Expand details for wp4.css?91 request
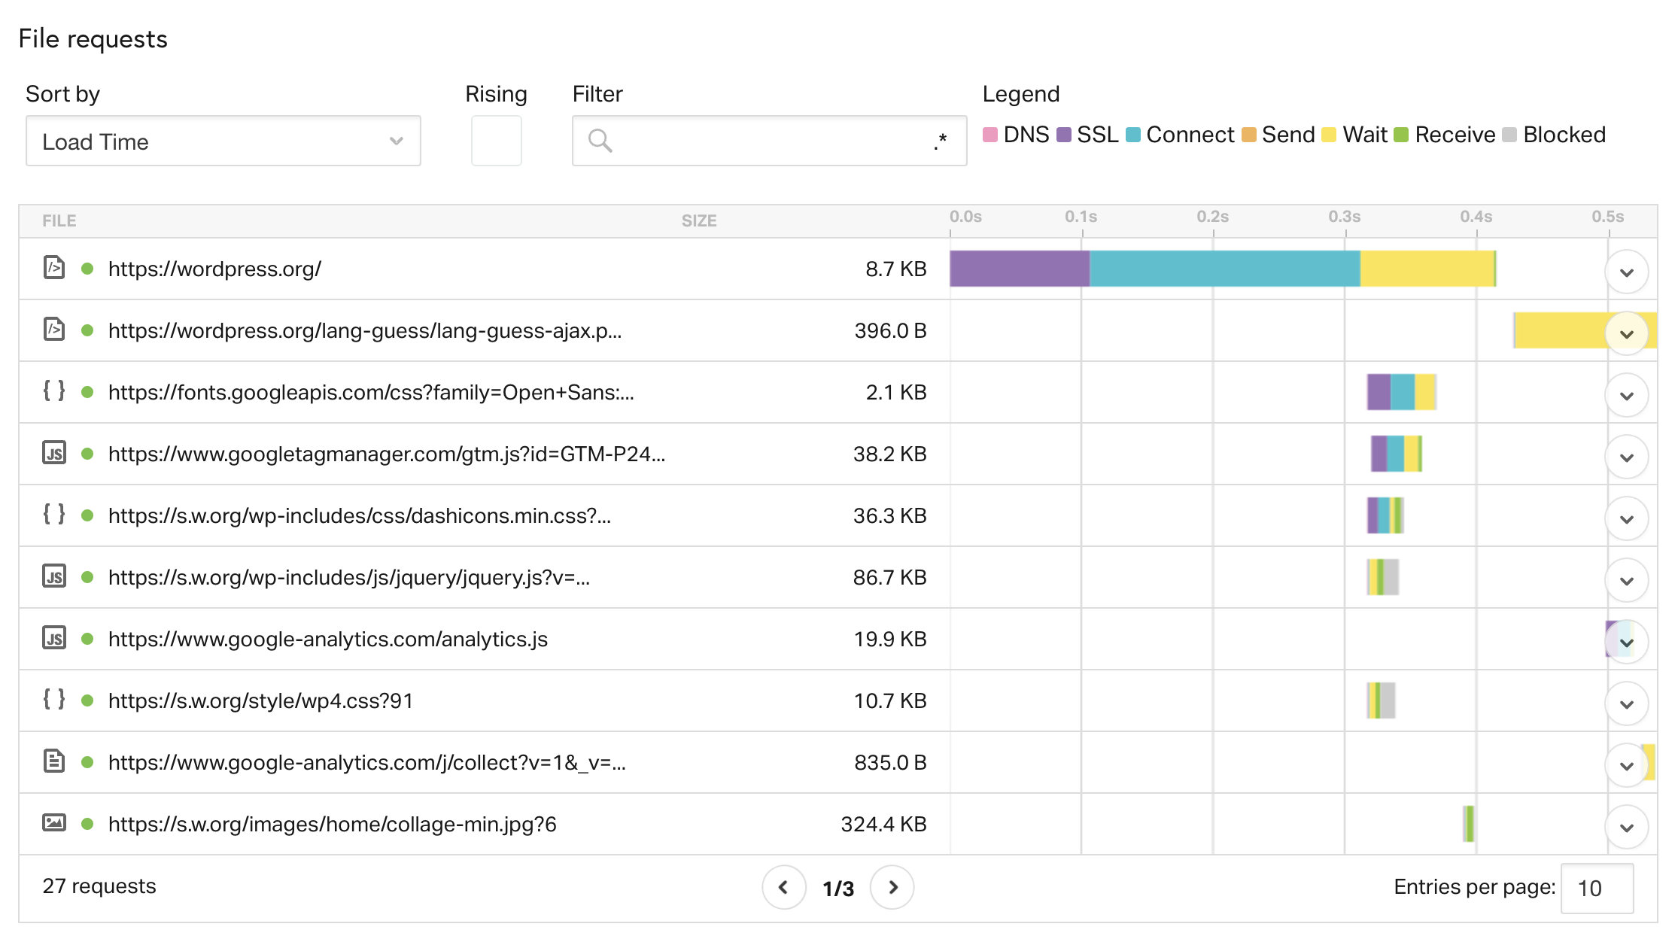Image resolution: width=1678 pixels, height=945 pixels. click(1626, 704)
